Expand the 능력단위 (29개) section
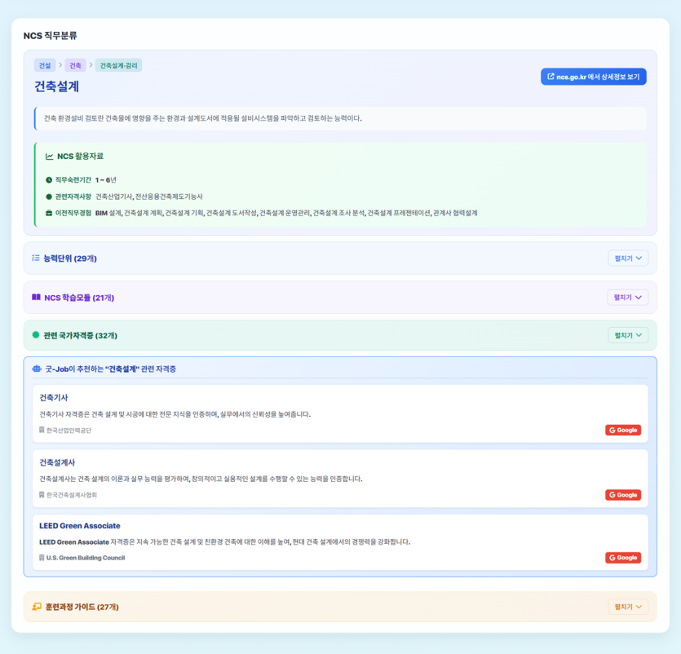 coord(627,259)
